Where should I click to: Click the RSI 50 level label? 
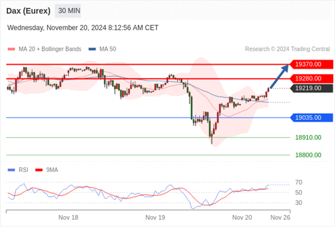coord(299,192)
